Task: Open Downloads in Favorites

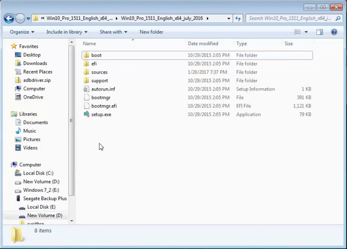Action: (35, 63)
